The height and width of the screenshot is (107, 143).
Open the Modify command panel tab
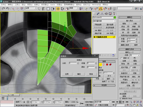point(98,14)
